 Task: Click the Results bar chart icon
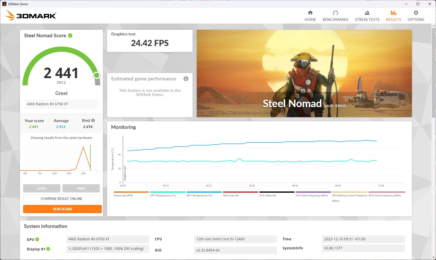tap(393, 13)
